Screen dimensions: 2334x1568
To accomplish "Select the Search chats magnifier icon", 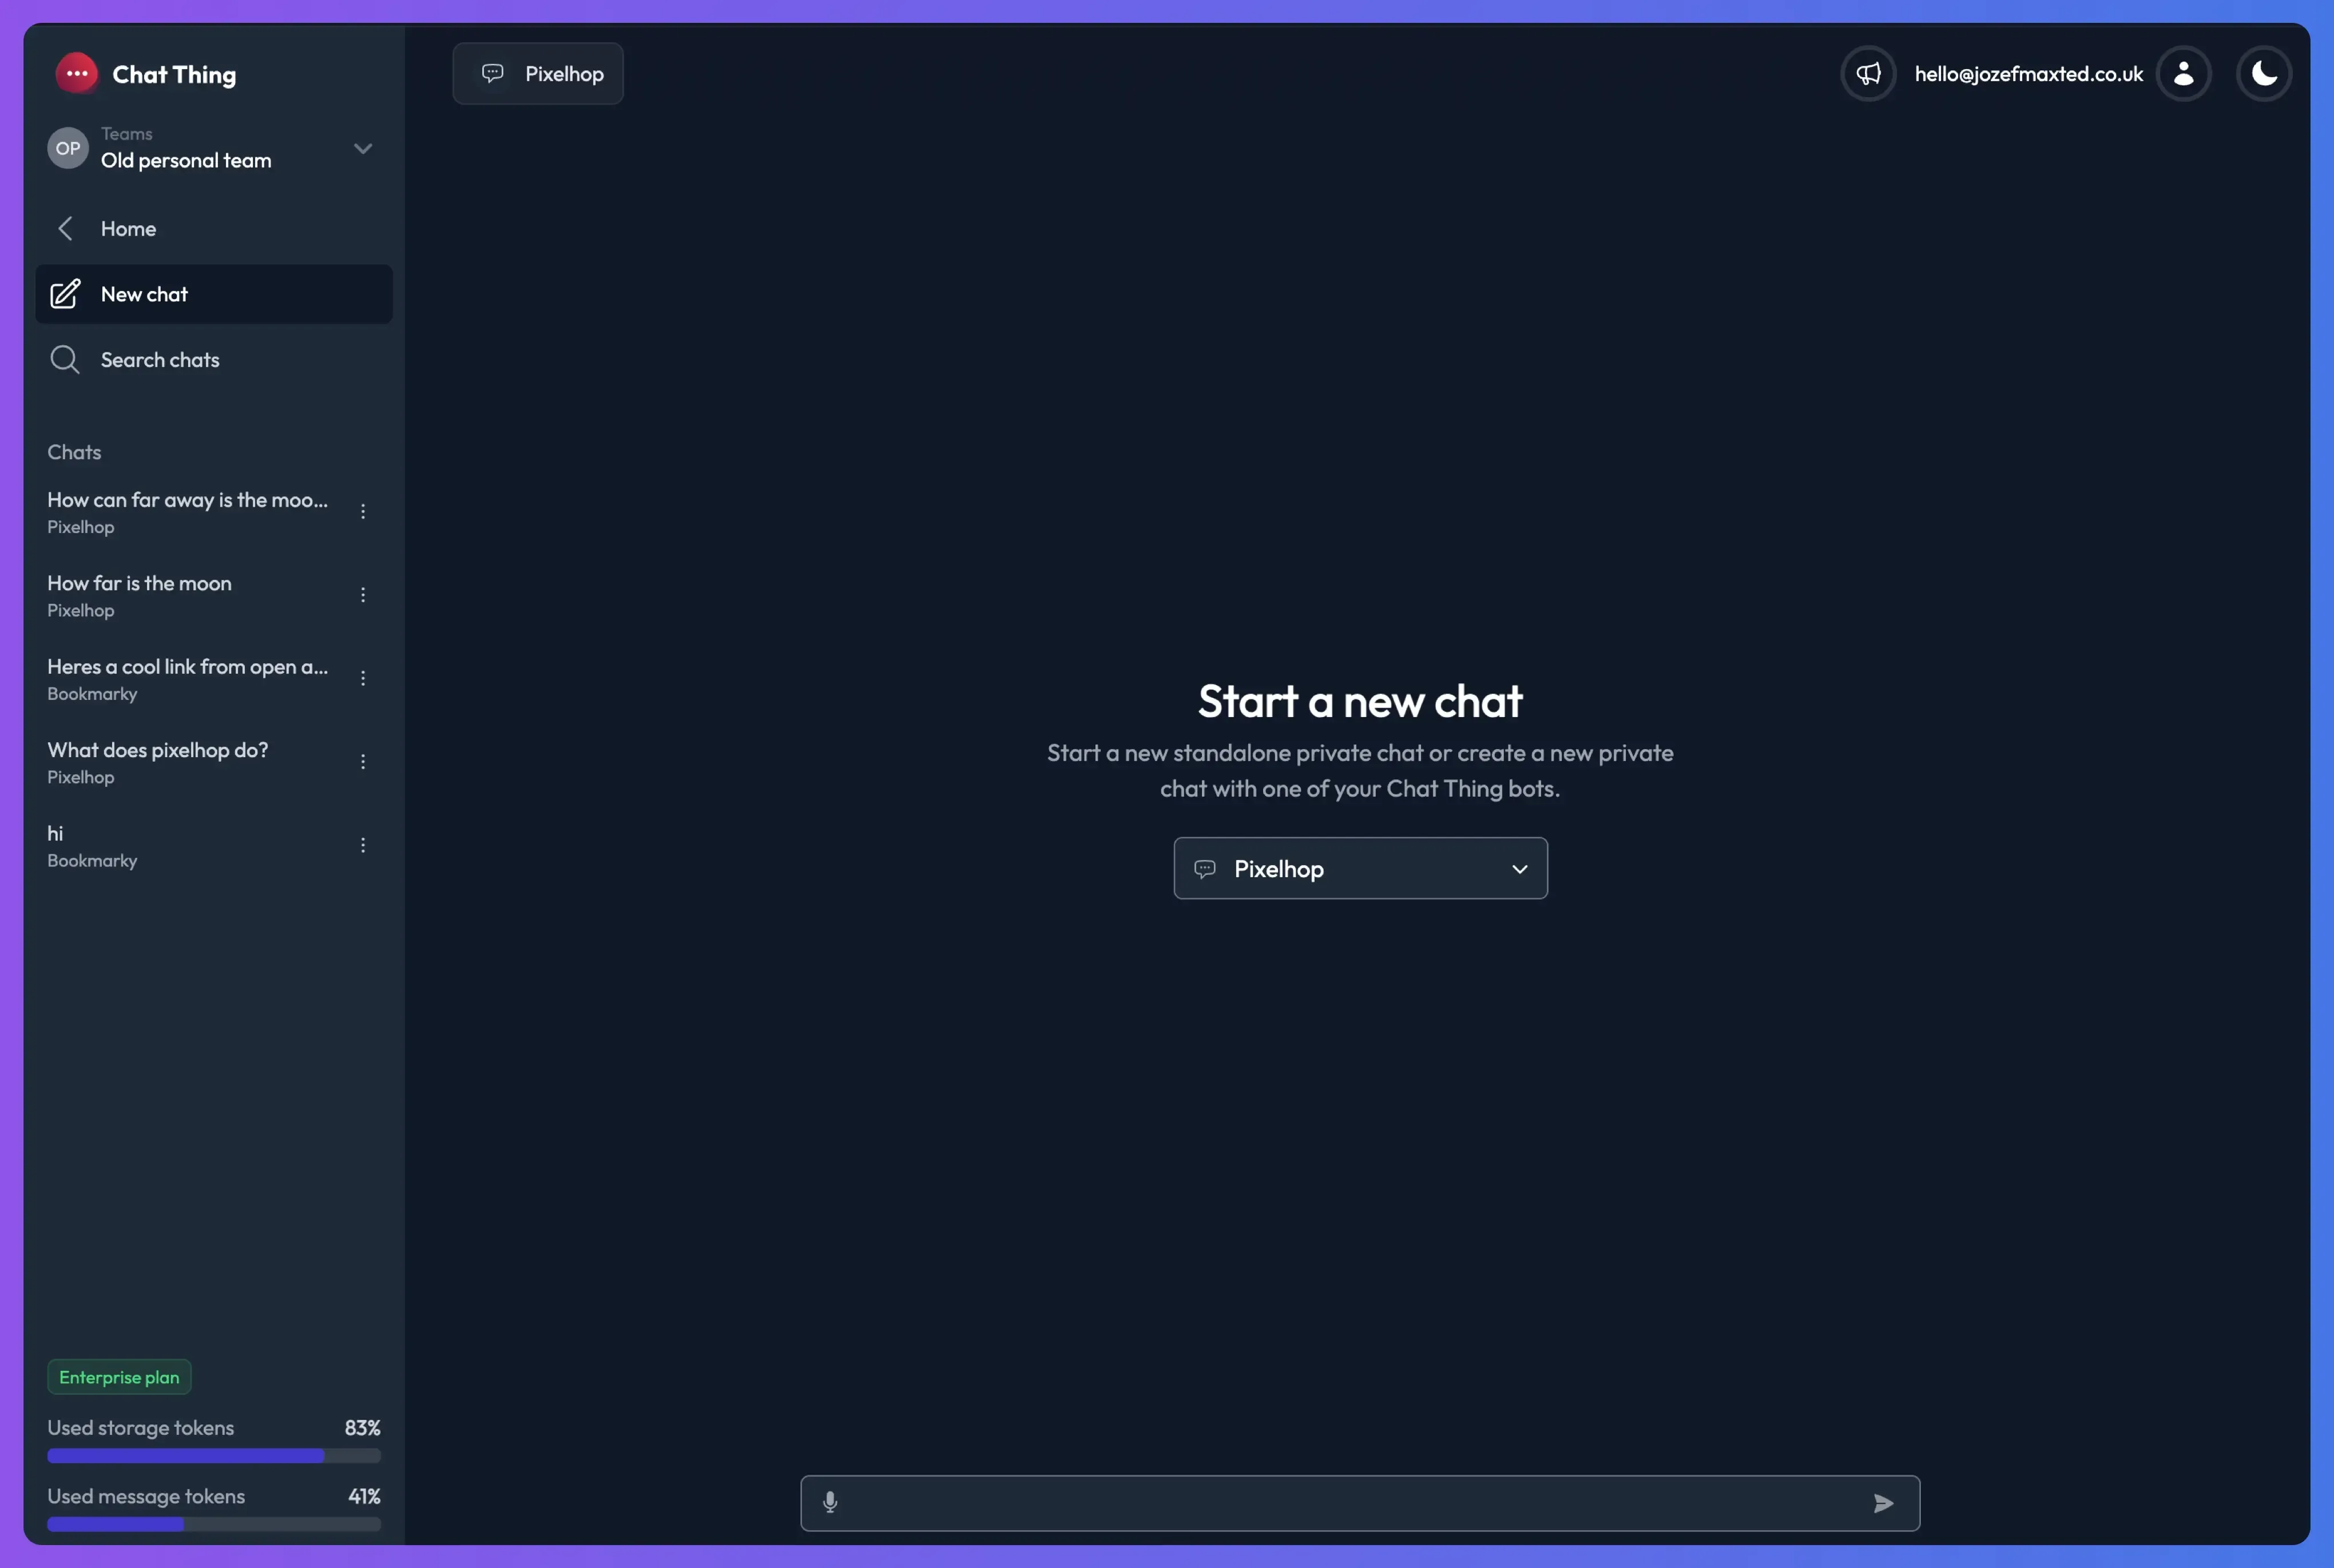I will pyautogui.click(x=64, y=359).
